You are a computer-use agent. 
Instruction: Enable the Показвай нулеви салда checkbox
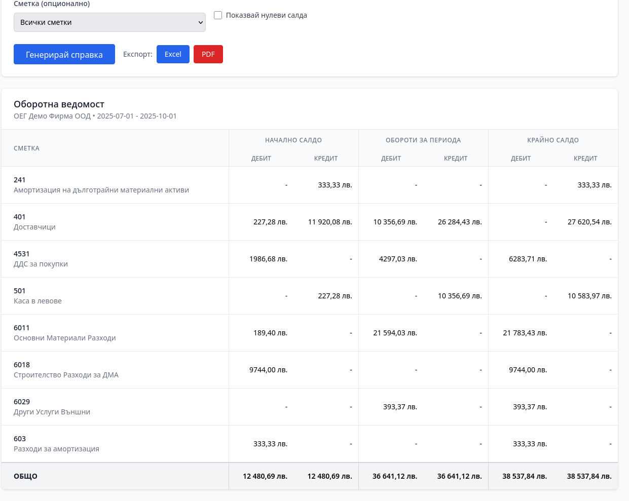point(218,15)
